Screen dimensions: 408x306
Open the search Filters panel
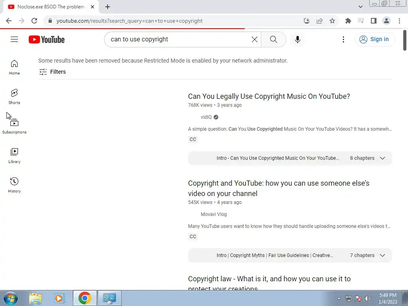[52, 72]
